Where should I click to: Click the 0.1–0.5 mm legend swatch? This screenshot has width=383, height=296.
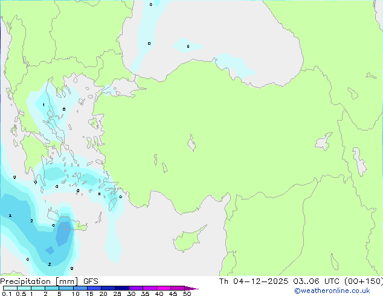pos(10,288)
